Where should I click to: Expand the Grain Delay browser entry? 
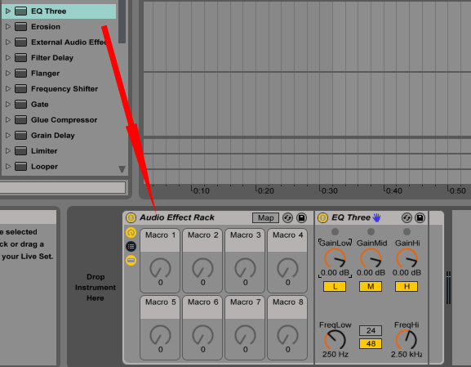pyautogui.click(x=8, y=136)
